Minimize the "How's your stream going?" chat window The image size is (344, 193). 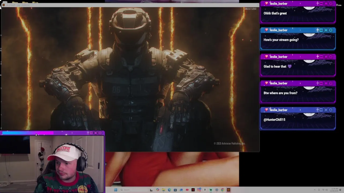[321, 30]
